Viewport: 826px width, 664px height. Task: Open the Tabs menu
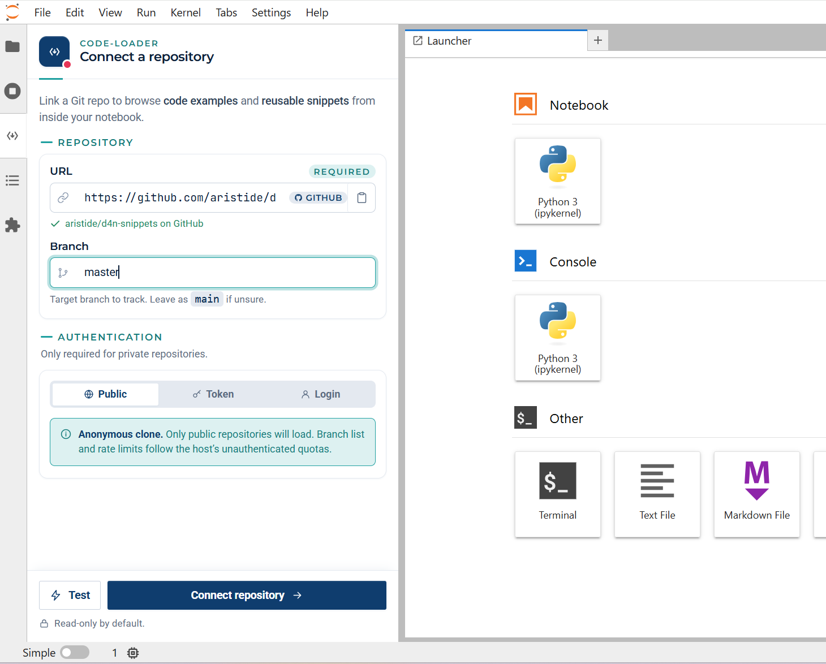tap(226, 12)
